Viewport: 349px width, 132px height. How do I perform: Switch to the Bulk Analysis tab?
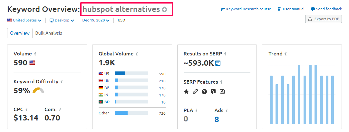pos(49,33)
